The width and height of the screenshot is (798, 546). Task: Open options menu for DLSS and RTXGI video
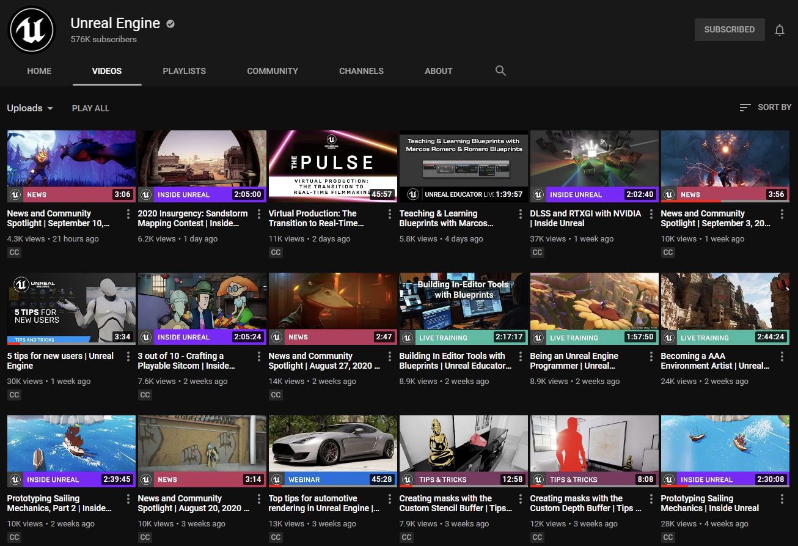pyautogui.click(x=651, y=214)
